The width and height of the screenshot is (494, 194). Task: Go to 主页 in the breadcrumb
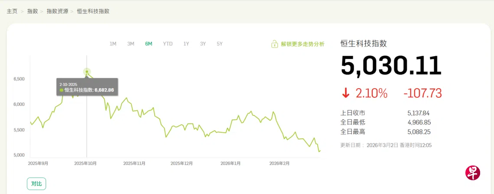[12, 11]
